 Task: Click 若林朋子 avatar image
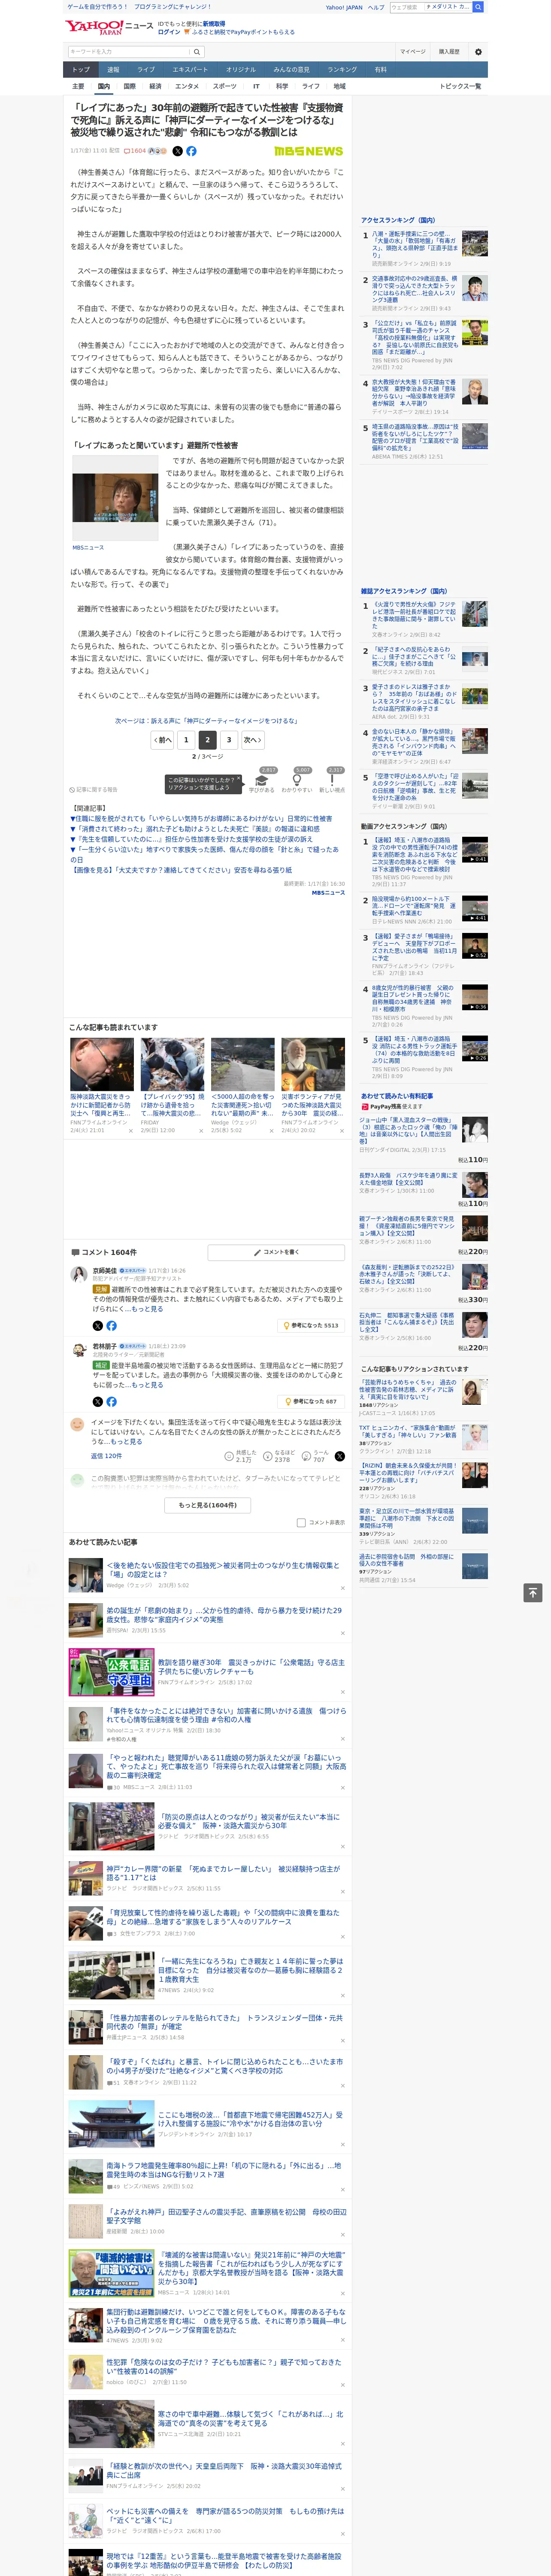78,1350
